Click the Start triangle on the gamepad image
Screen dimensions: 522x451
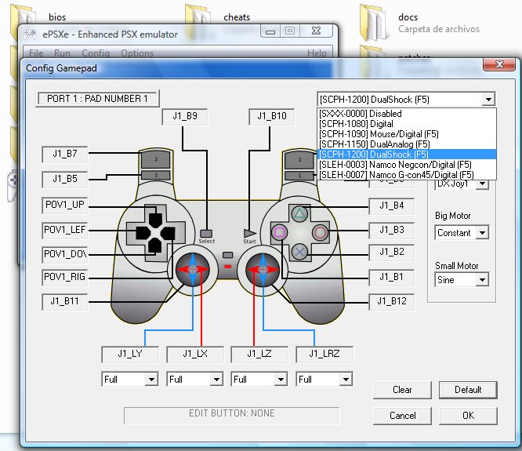tap(250, 233)
